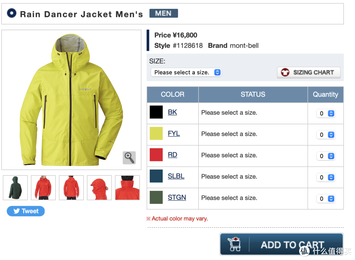Open the RD quantity selector
The image size is (355, 260).
[325, 156]
